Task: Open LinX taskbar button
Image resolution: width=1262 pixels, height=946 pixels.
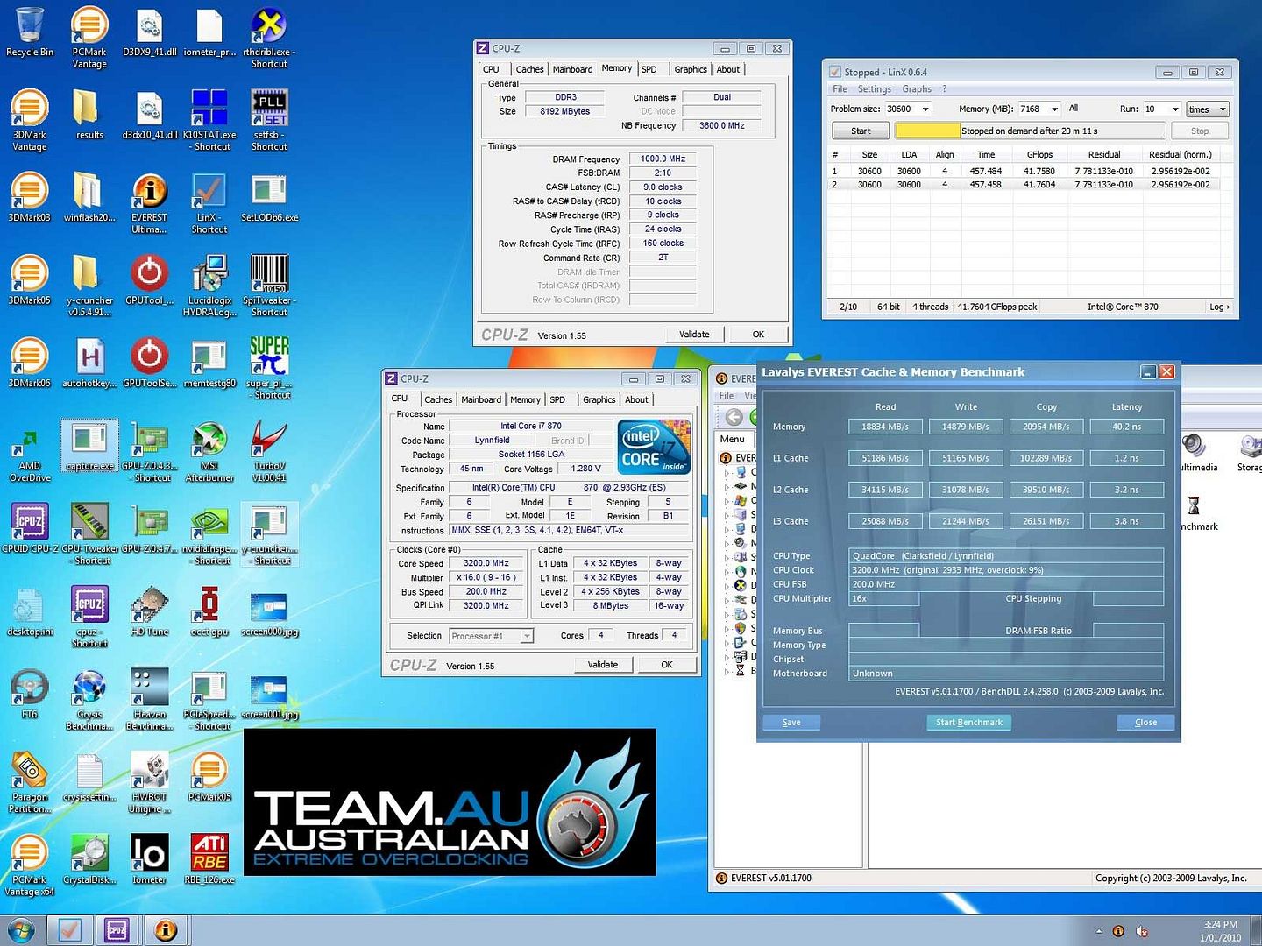Action: click(69, 929)
